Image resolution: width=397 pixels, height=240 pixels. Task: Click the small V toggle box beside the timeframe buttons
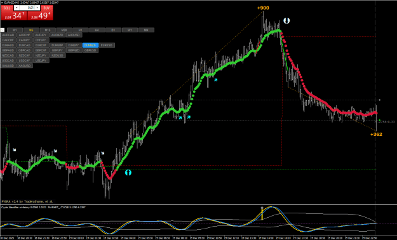[x=3, y=30]
